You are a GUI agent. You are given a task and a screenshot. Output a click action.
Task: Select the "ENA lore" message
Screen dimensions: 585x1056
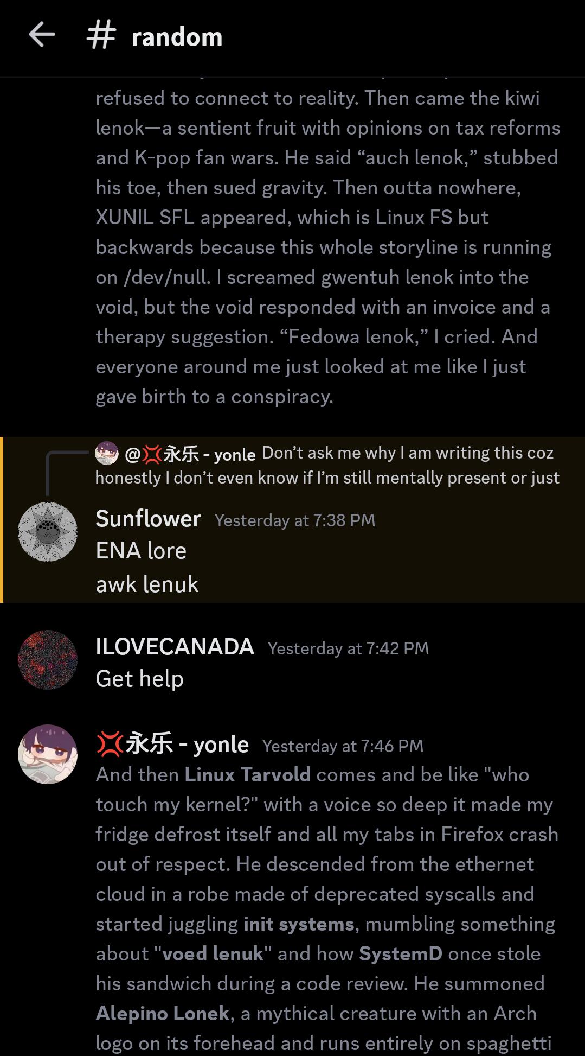click(x=141, y=551)
